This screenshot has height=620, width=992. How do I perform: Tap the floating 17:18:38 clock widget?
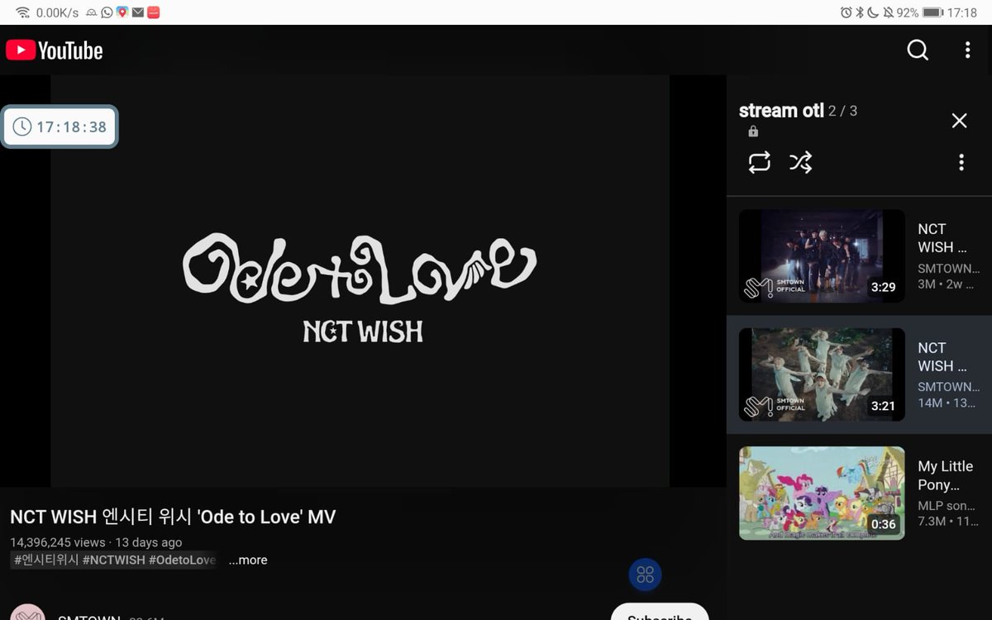[x=60, y=126]
